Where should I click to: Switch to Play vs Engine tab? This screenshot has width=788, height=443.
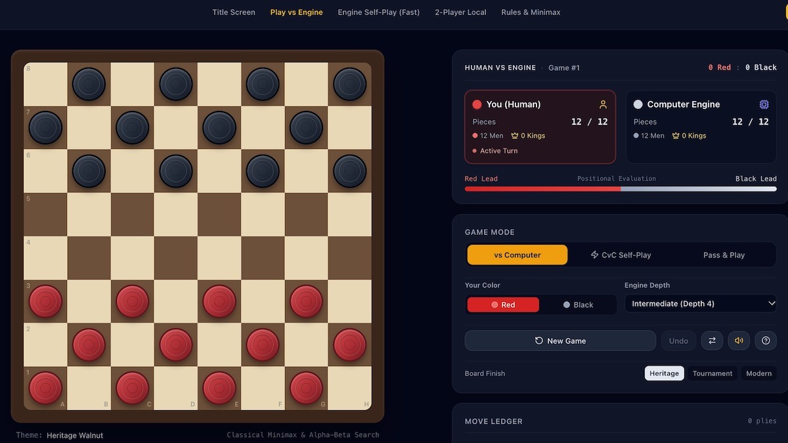coord(296,12)
